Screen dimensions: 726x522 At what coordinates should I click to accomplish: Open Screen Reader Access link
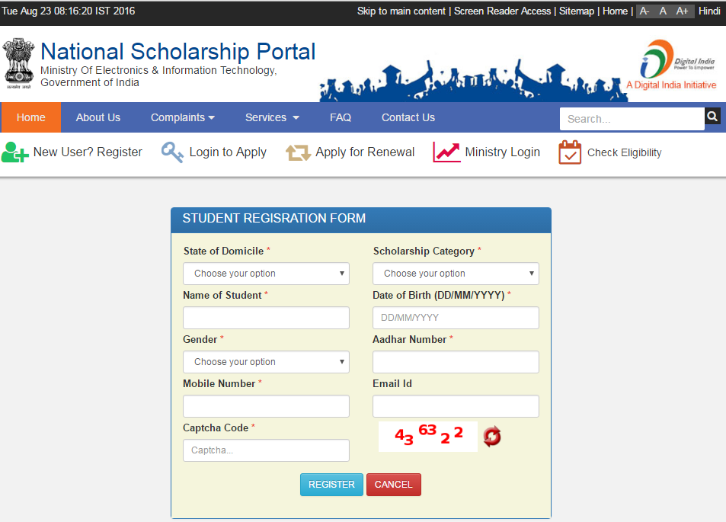click(x=502, y=11)
